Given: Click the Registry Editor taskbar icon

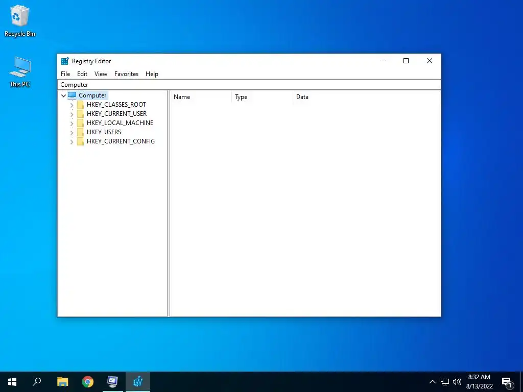Looking at the screenshot, I should (x=138, y=382).
